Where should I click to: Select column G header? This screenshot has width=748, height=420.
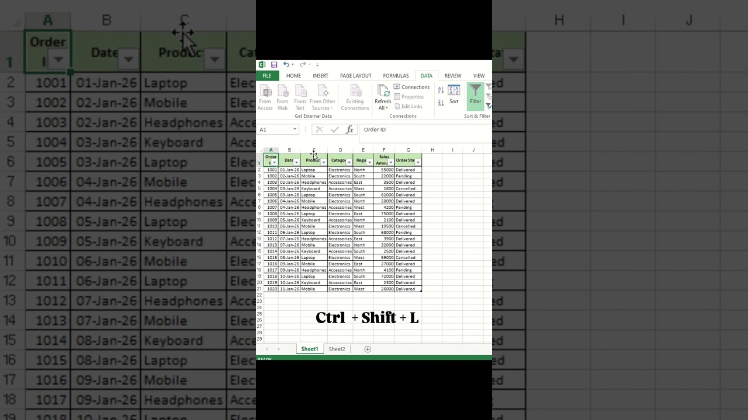click(408, 150)
